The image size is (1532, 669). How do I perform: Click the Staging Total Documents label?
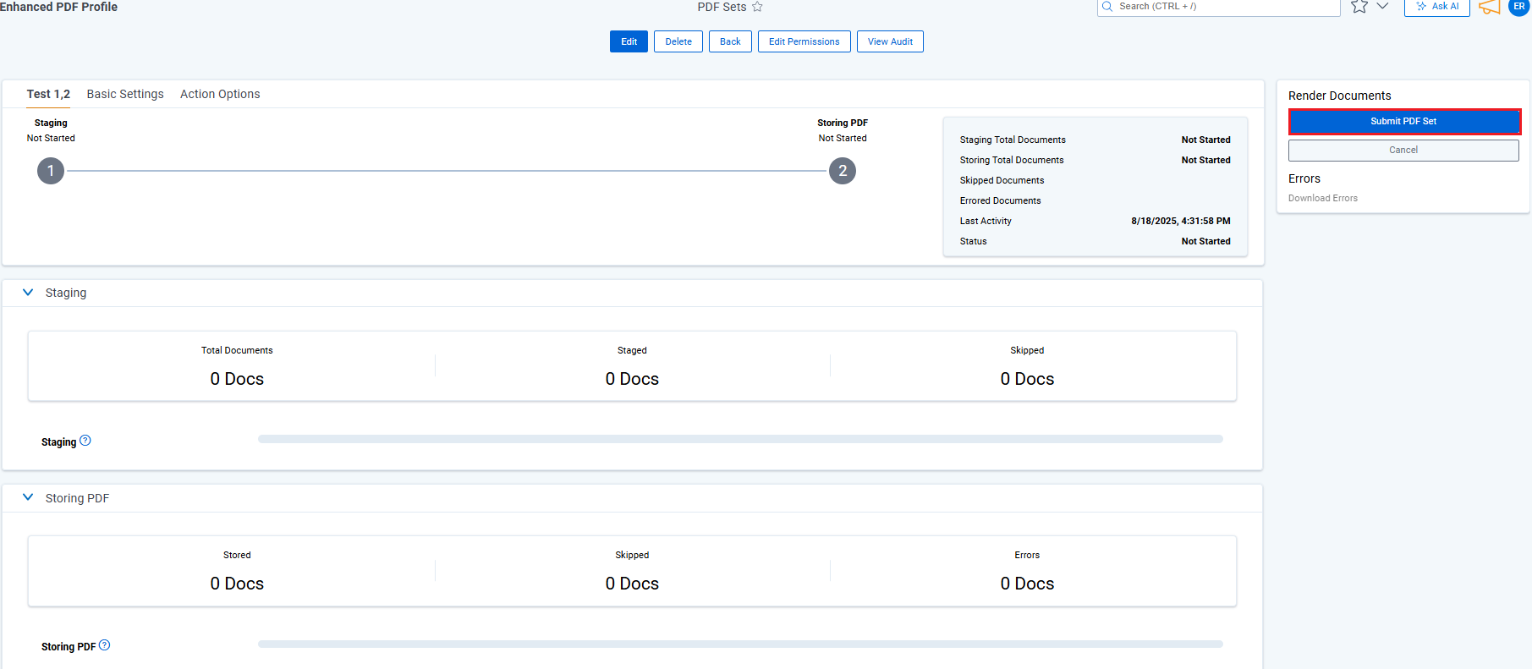(x=1013, y=140)
